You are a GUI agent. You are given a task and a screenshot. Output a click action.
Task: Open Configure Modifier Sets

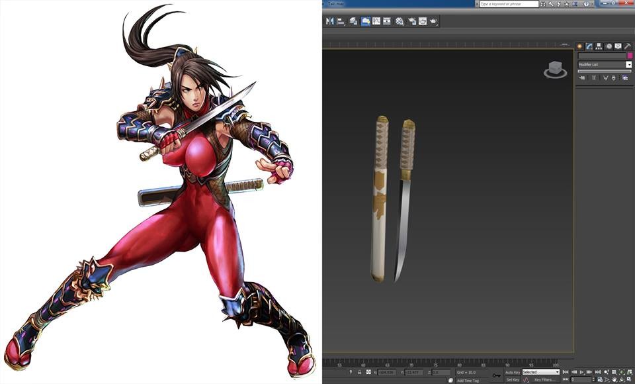click(x=626, y=77)
